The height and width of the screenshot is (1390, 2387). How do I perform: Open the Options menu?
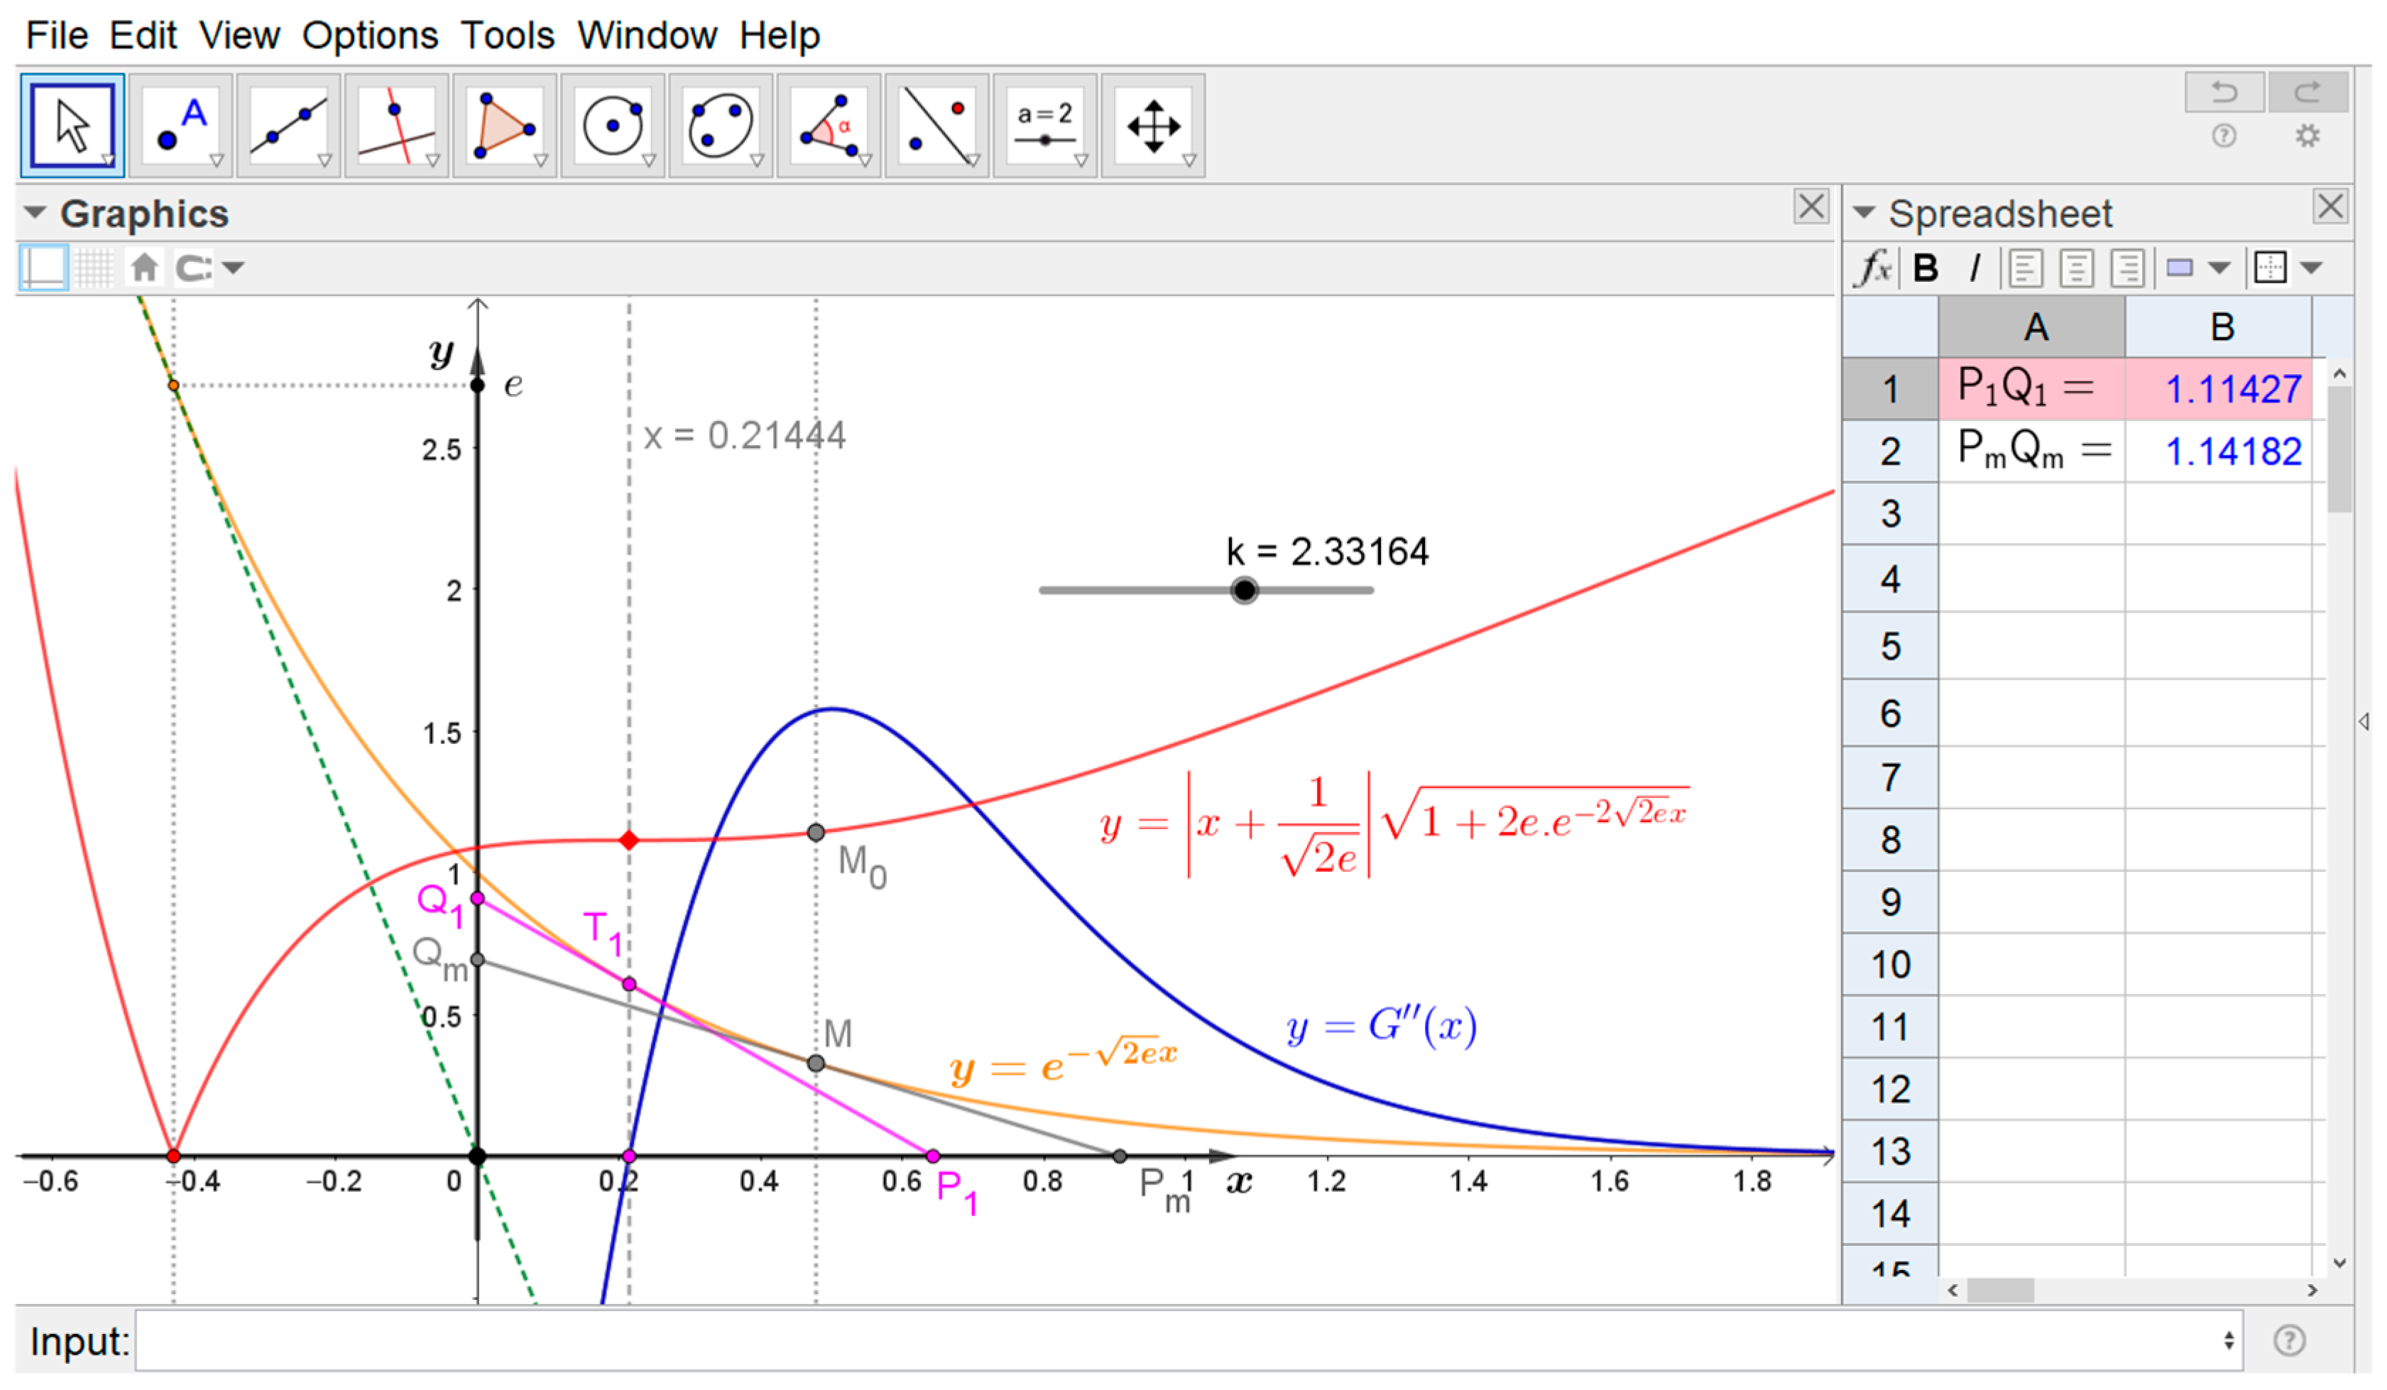coord(371,35)
